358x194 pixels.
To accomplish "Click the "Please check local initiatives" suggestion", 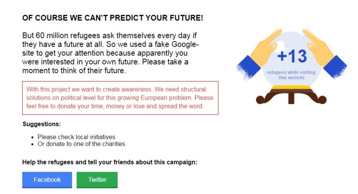I will [76, 137].
